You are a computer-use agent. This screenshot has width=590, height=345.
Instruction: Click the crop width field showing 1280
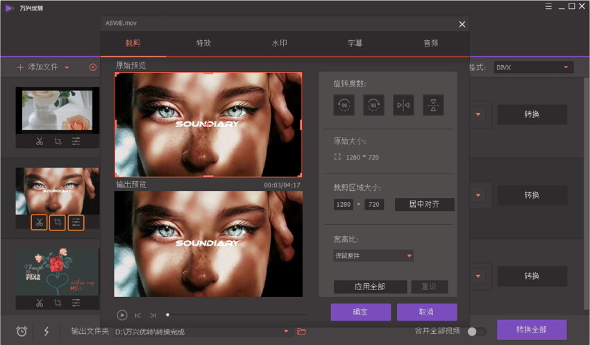[343, 205]
